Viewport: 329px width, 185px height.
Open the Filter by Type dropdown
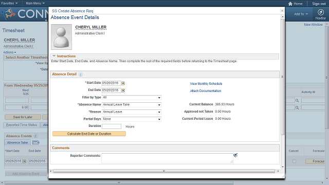(x=132, y=98)
